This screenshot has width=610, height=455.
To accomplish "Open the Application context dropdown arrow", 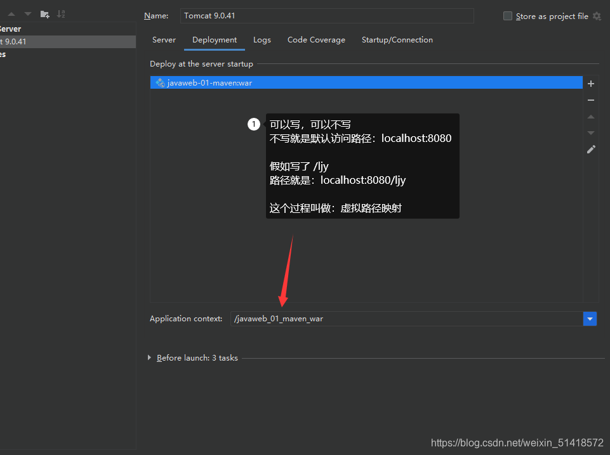I will (590, 319).
